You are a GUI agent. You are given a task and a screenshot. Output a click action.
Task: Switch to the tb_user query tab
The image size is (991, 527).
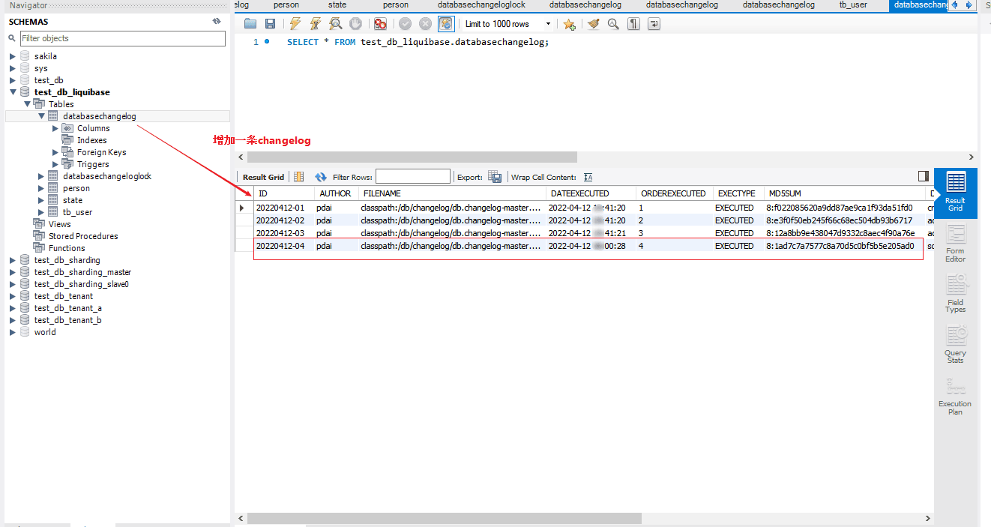click(853, 5)
